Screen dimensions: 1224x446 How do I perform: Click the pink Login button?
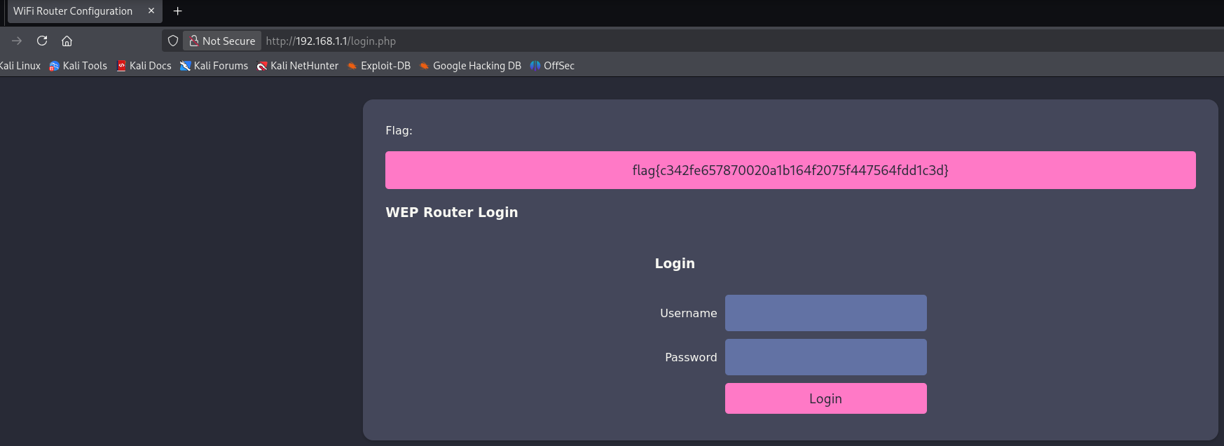[x=826, y=398]
